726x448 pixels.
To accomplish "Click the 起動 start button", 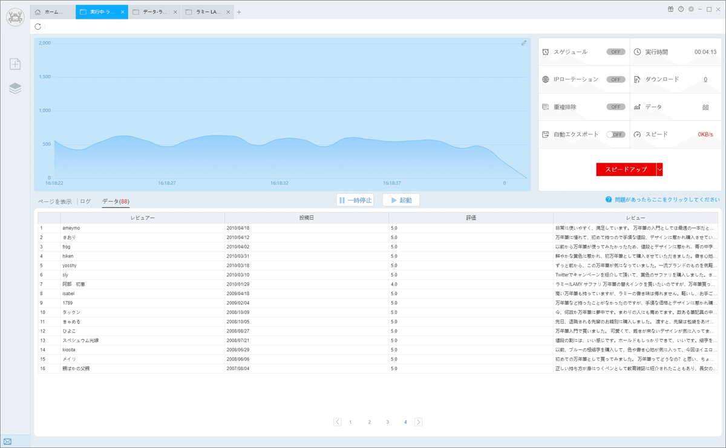I will point(401,200).
